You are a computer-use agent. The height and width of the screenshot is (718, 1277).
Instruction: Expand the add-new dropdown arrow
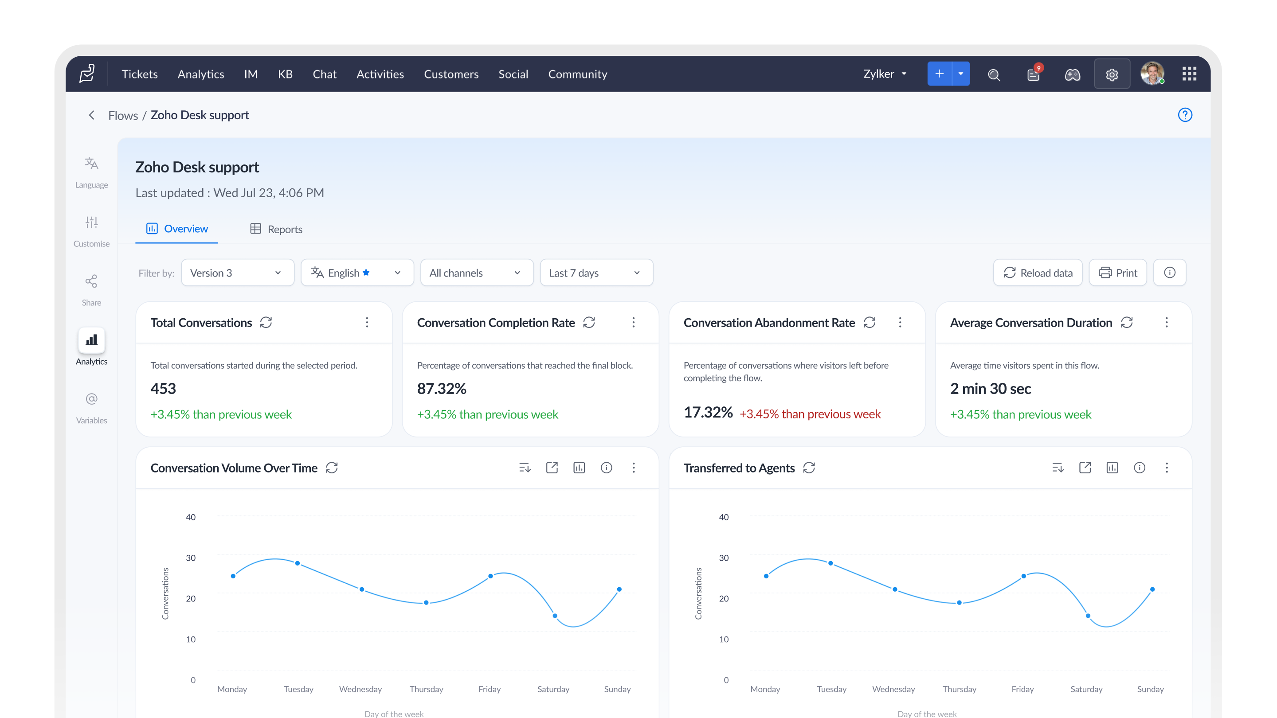961,74
